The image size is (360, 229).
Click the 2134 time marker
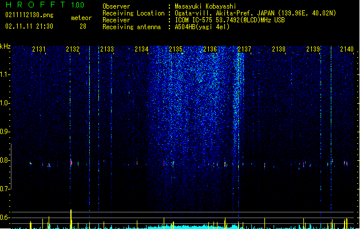tap(141, 49)
